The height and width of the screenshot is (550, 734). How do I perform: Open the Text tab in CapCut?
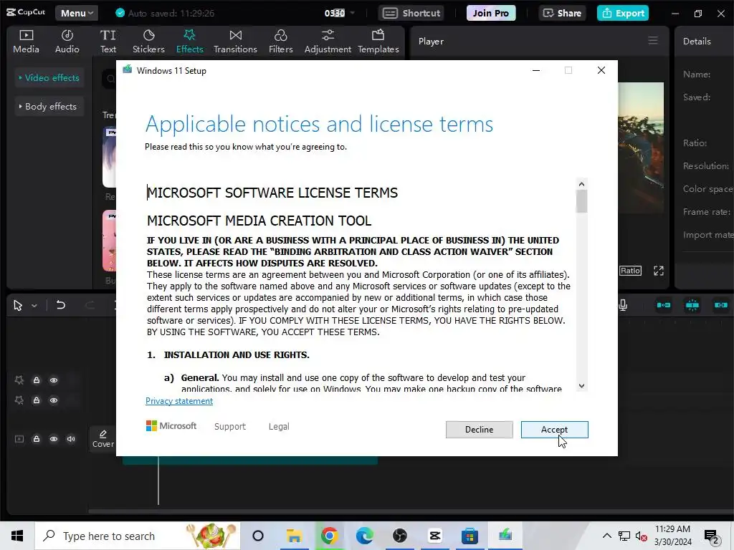point(108,42)
